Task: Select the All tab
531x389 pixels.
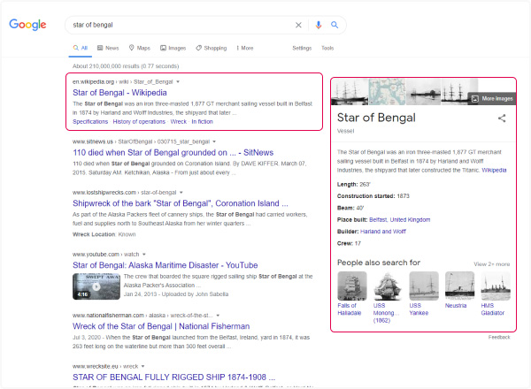Action: (81, 48)
